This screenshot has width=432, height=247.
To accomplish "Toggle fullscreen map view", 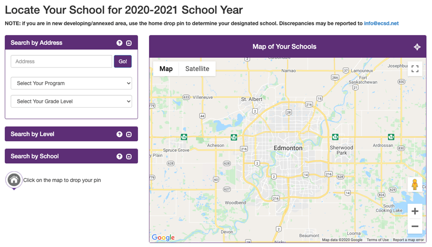I will pyautogui.click(x=415, y=69).
